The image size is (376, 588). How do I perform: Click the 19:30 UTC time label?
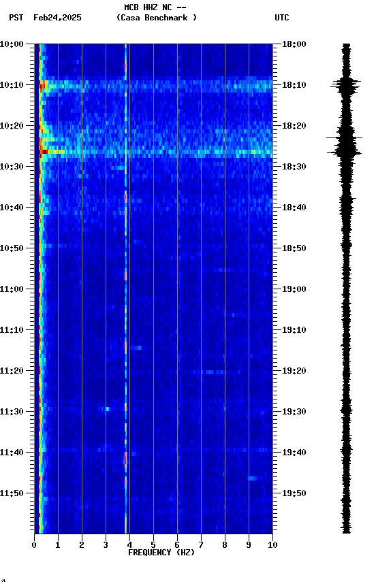tap(294, 412)
